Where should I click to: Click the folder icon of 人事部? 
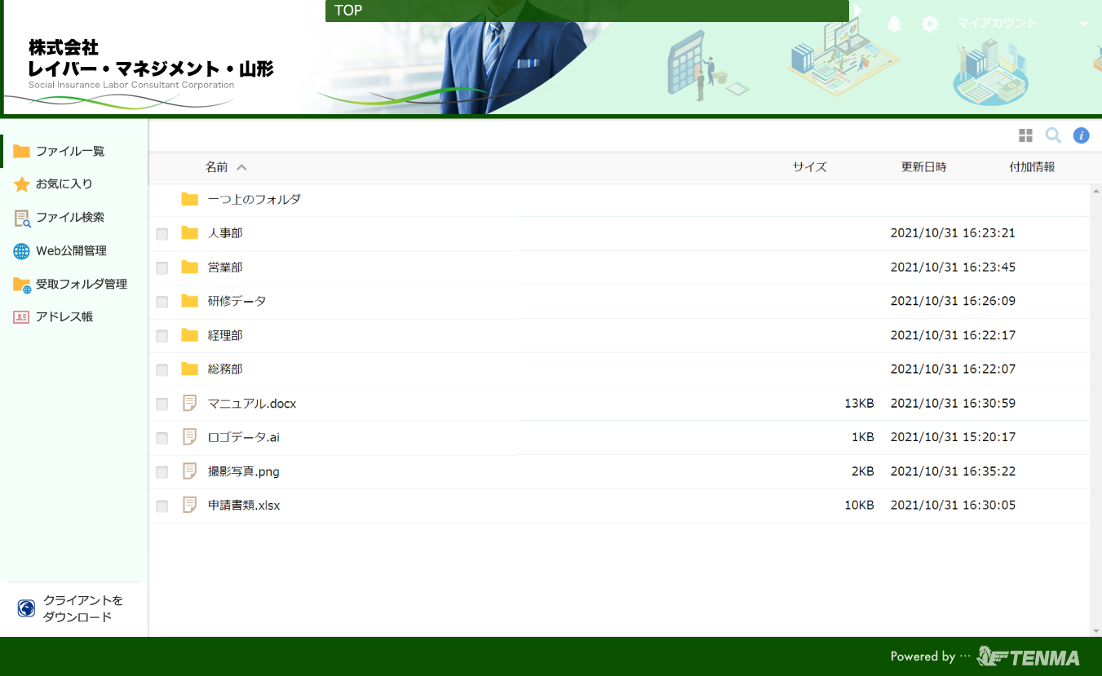tap(190, 233)
